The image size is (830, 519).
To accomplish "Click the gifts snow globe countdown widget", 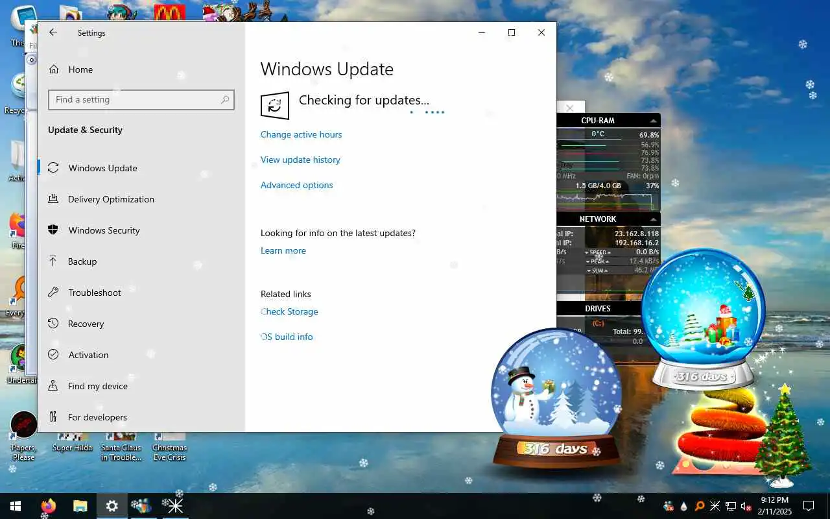I will pos(704,319).
